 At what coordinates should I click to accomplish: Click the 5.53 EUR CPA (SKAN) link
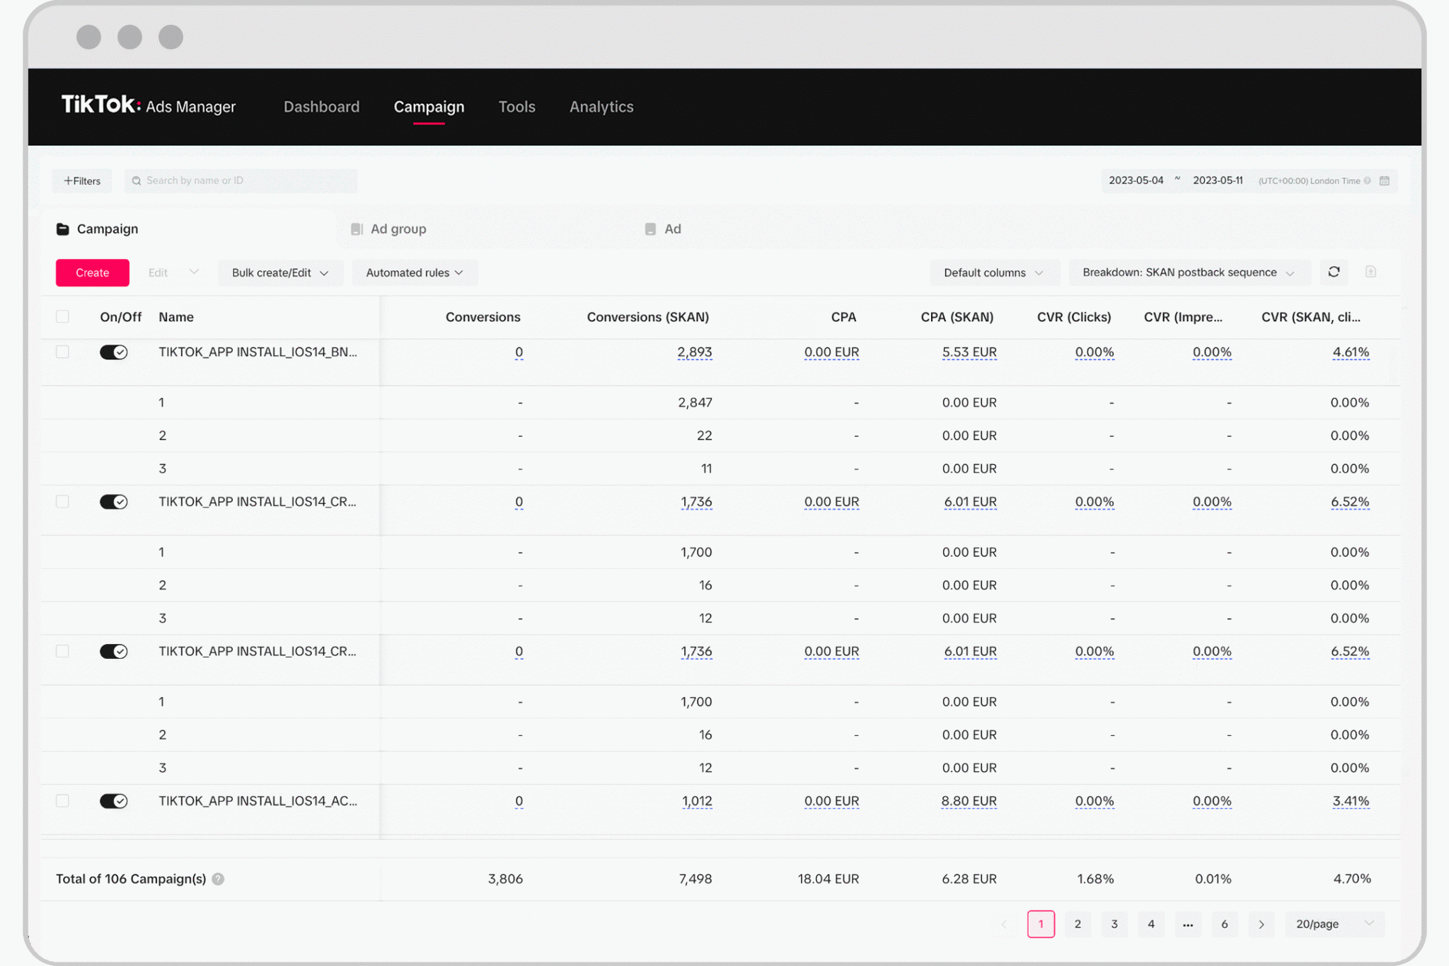(969, 352)
